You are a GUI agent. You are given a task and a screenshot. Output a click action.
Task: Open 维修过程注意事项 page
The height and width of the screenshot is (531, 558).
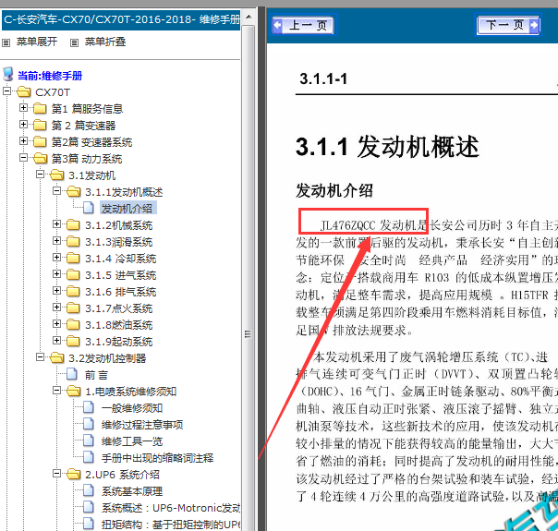click(142, 425)
